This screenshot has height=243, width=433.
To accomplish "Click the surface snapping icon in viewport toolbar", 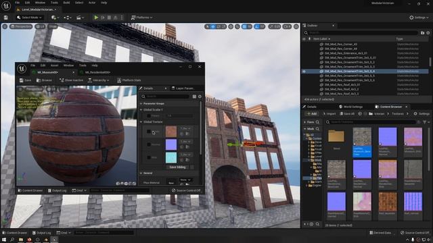I will tap(237, 26).
